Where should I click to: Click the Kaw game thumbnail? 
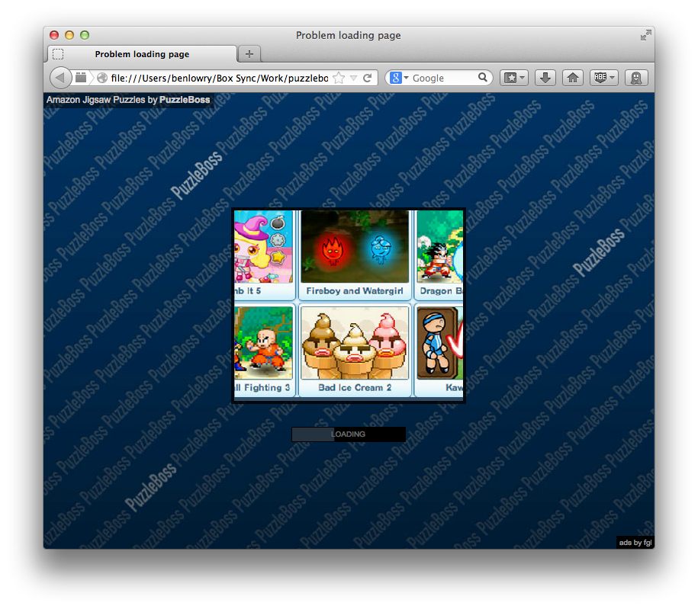tap(440, 343)
